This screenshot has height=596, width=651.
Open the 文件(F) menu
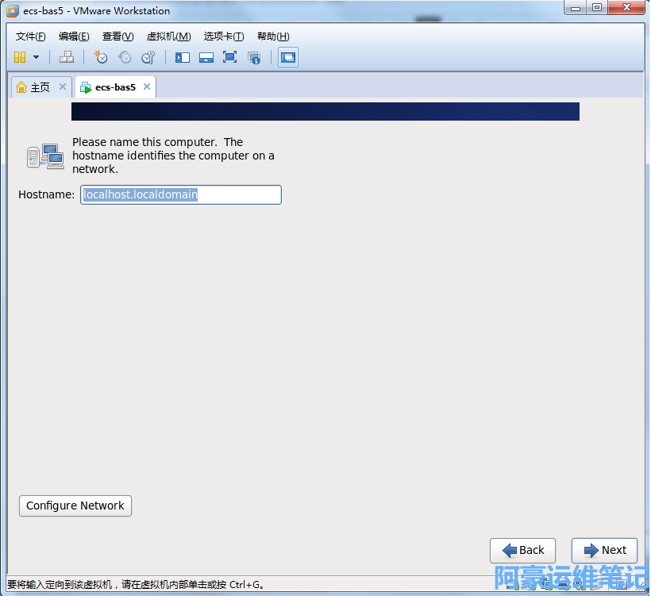[x=31, y=37]
